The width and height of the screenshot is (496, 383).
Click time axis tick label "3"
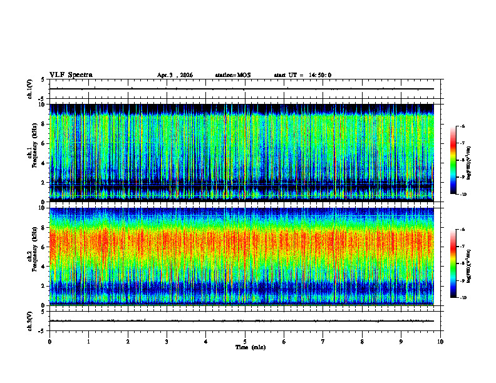tap(167, 342)
